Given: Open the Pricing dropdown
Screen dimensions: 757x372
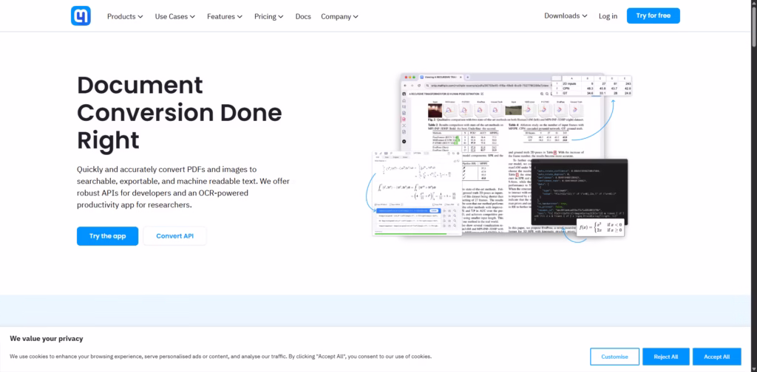Looking at the screenshot, I should 270,16.
